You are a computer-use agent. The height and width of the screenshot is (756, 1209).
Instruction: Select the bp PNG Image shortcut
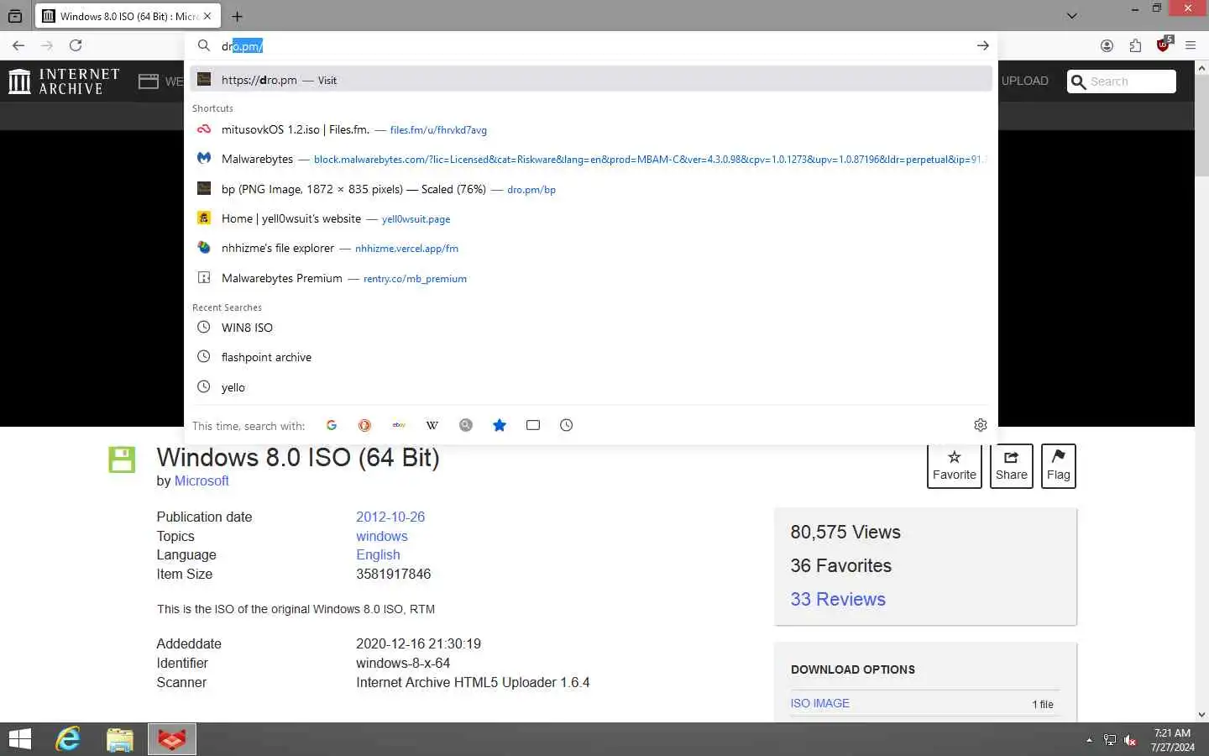point(591,189)
